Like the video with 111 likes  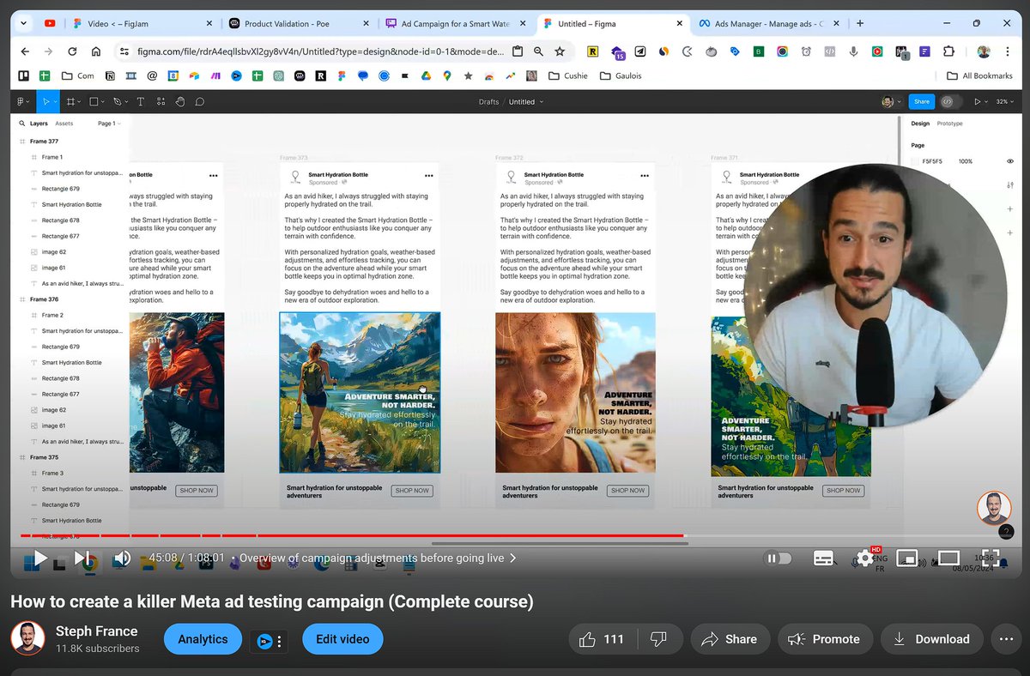pos(601,639)
